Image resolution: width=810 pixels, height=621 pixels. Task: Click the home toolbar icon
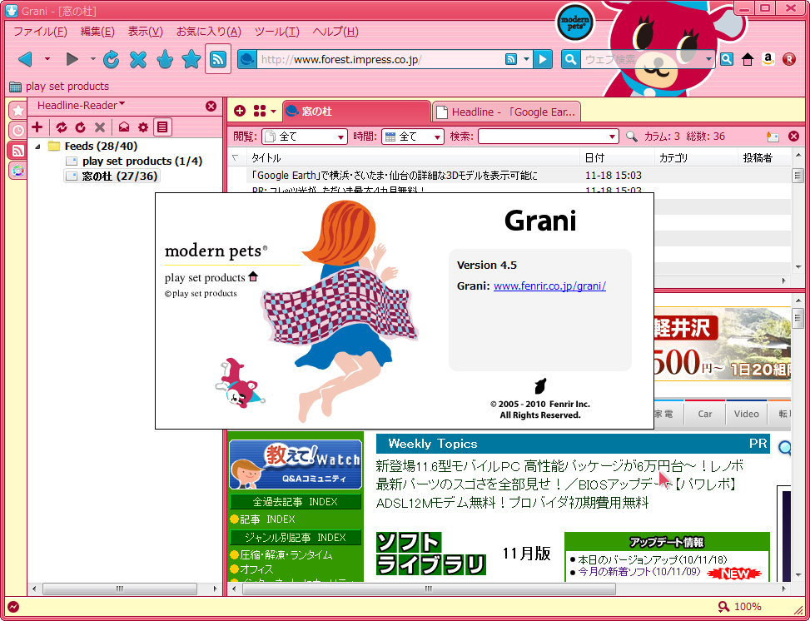(748, 59)
